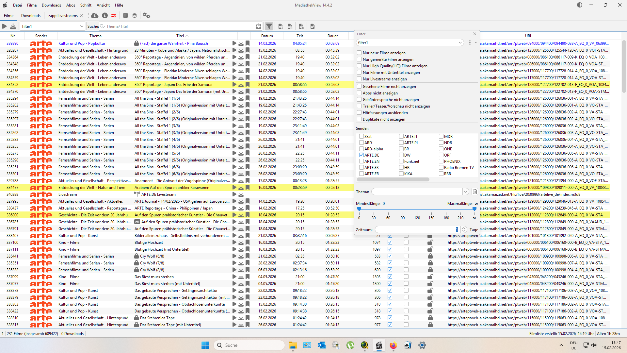Toggle the filter funnel button
This screenshot has width=627, height=353.
click(x=269, y=26)
